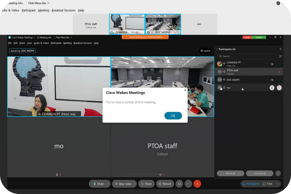
Task: Click the video icon on CHANIDA PT row
Action: [x=272, y=64]
